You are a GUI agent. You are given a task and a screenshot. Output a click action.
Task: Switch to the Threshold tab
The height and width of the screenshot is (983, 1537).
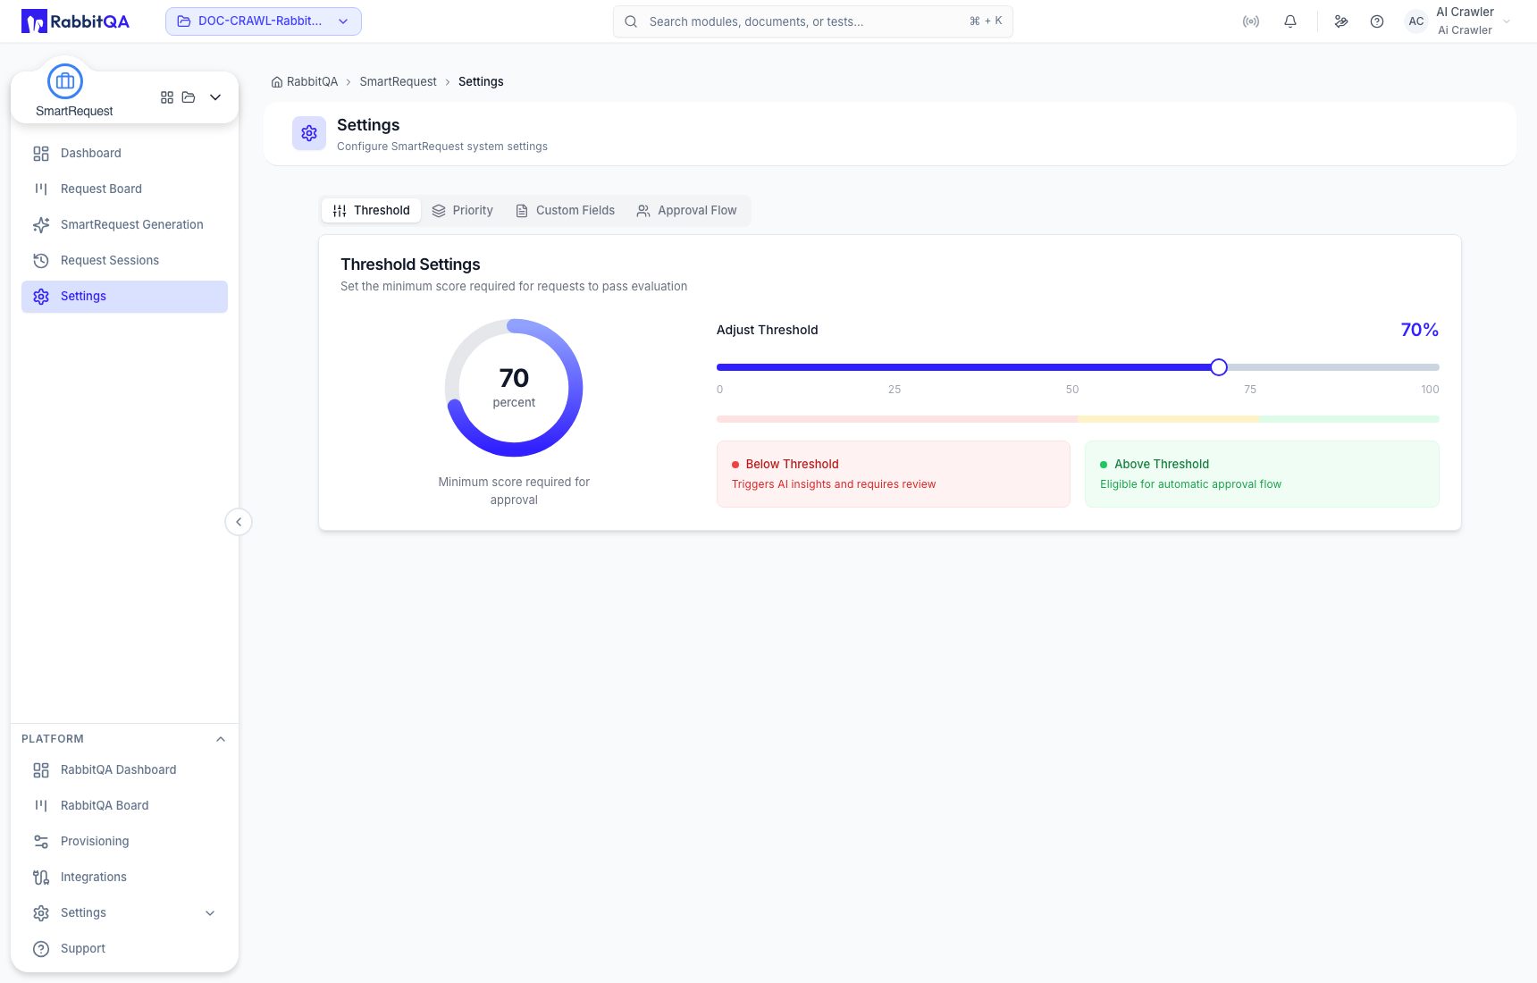pos(371,211)
